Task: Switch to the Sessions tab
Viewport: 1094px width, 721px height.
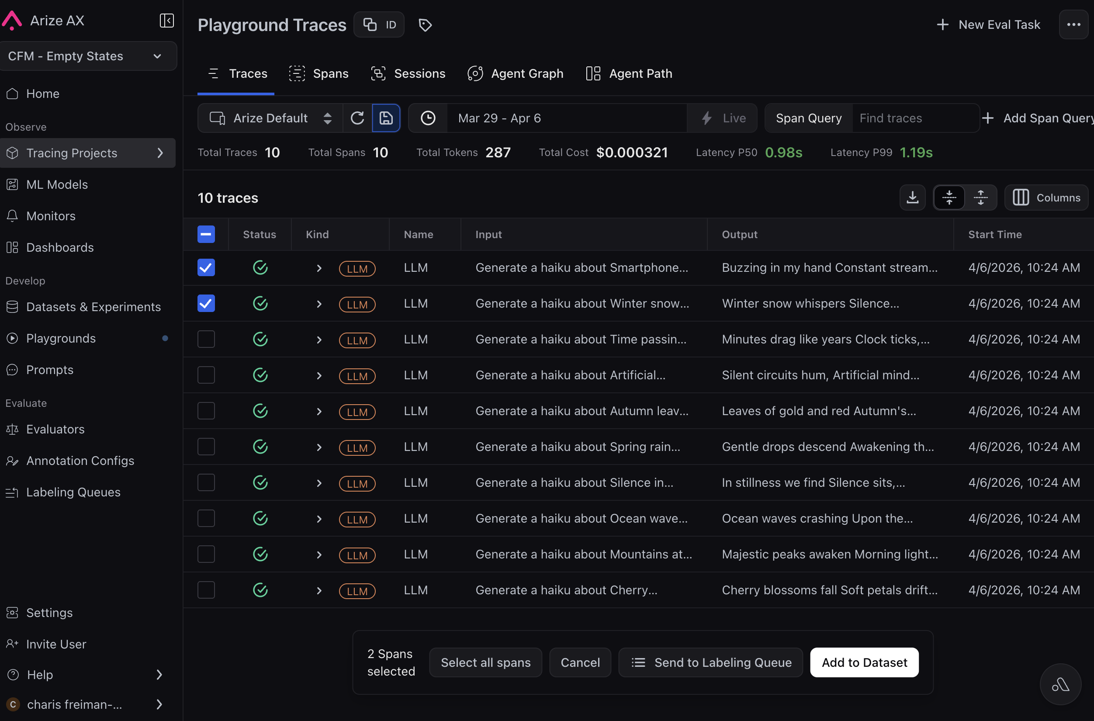Action: [408, 73]
